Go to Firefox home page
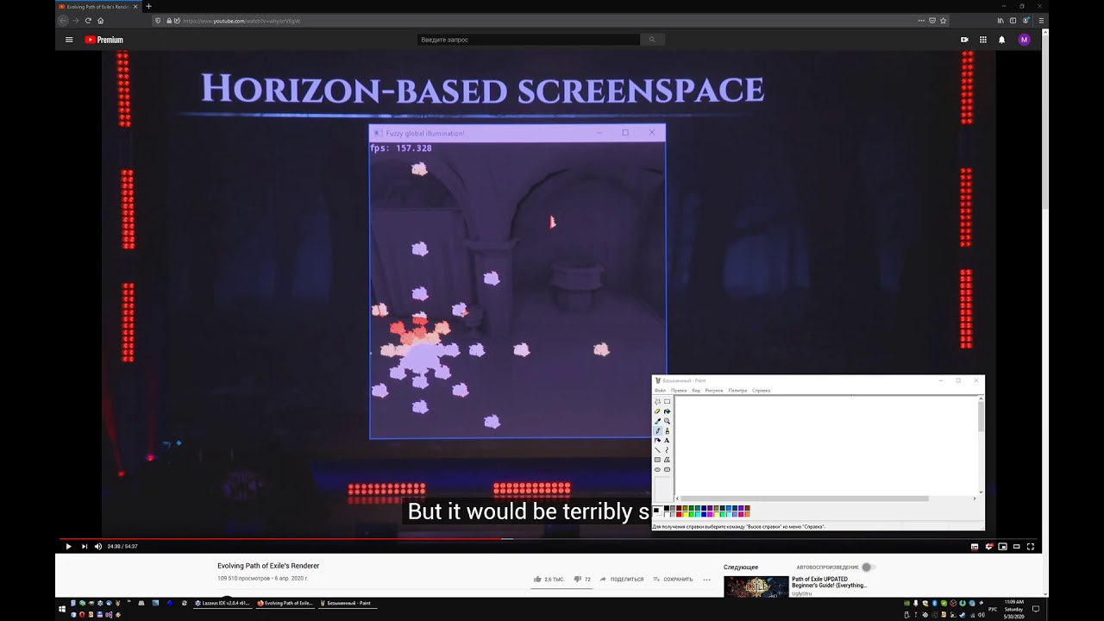The width and height of the screenshot is (1104, 621). click(x=101, y=20)
